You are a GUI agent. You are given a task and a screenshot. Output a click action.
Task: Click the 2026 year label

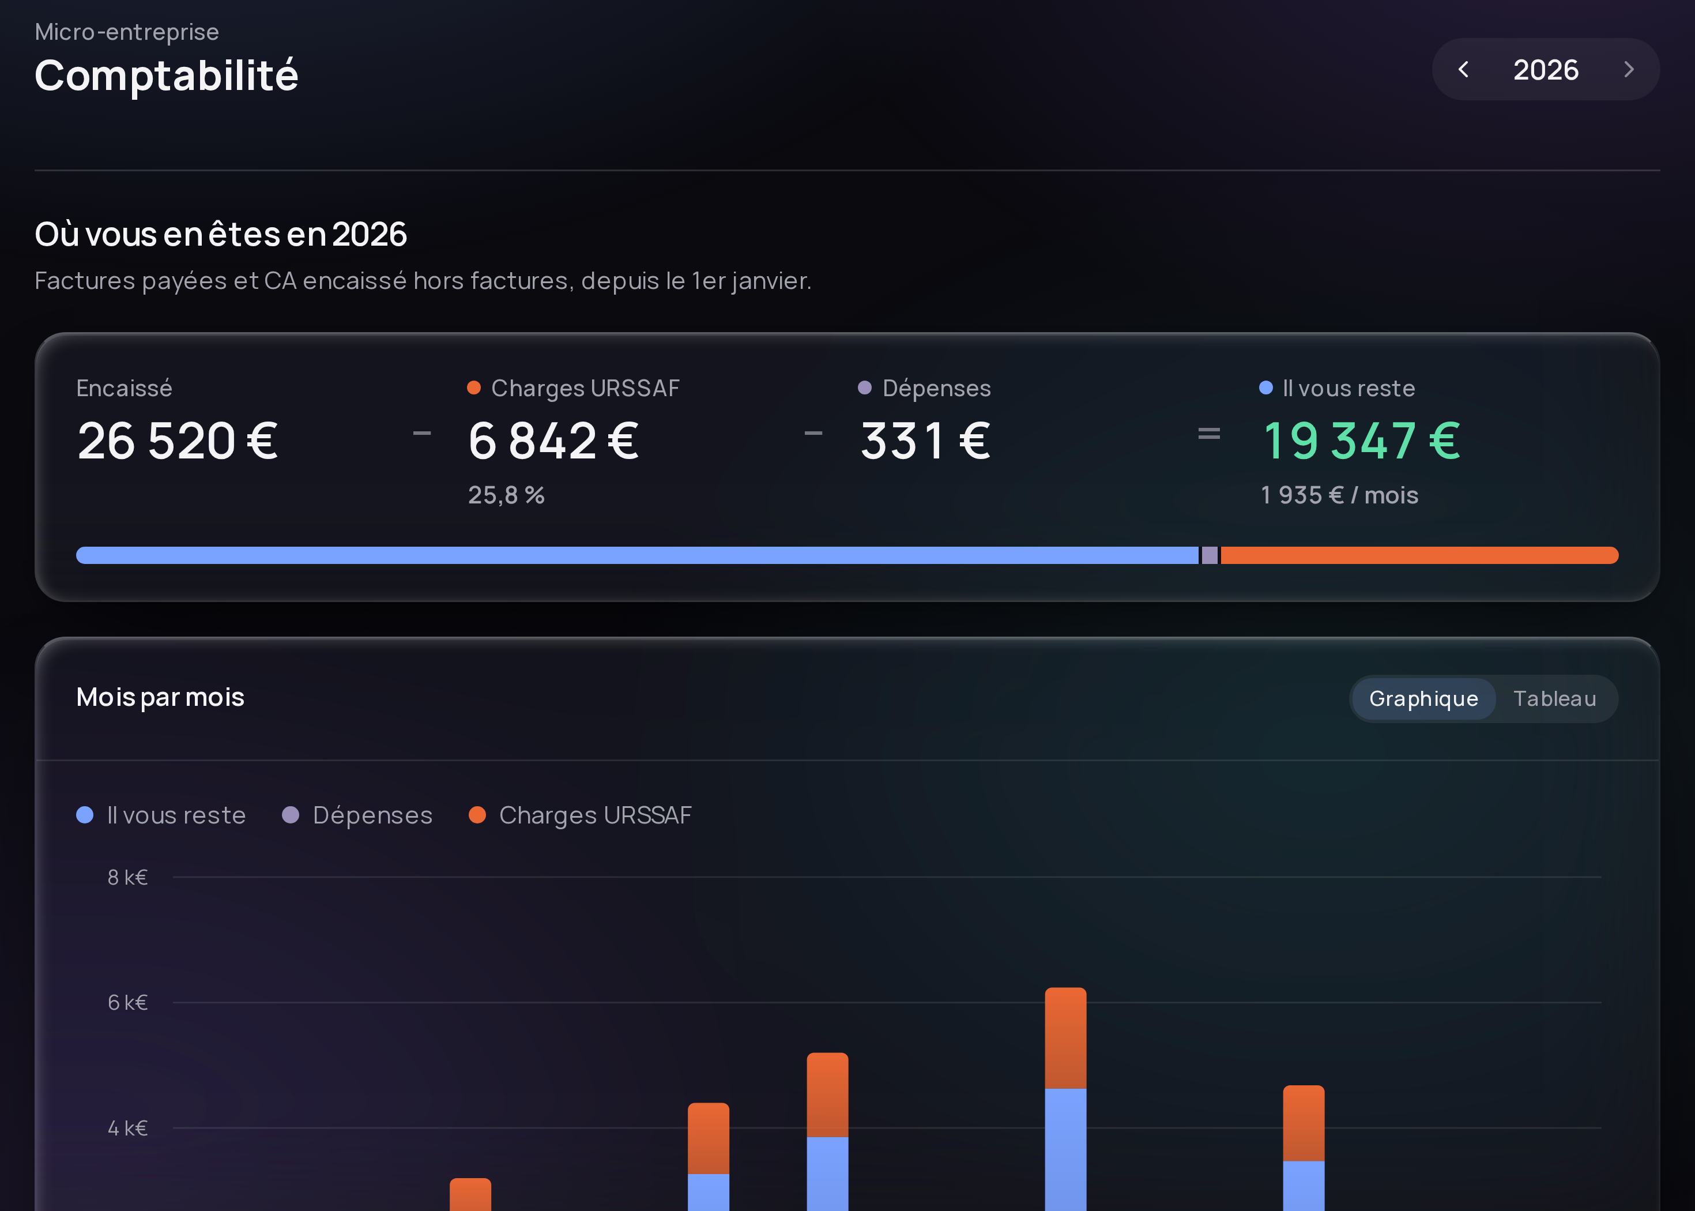pos(1546,70)
